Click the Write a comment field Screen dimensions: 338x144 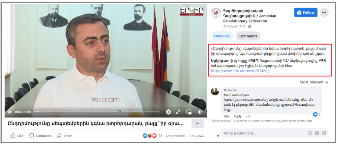tap(263, 133)
